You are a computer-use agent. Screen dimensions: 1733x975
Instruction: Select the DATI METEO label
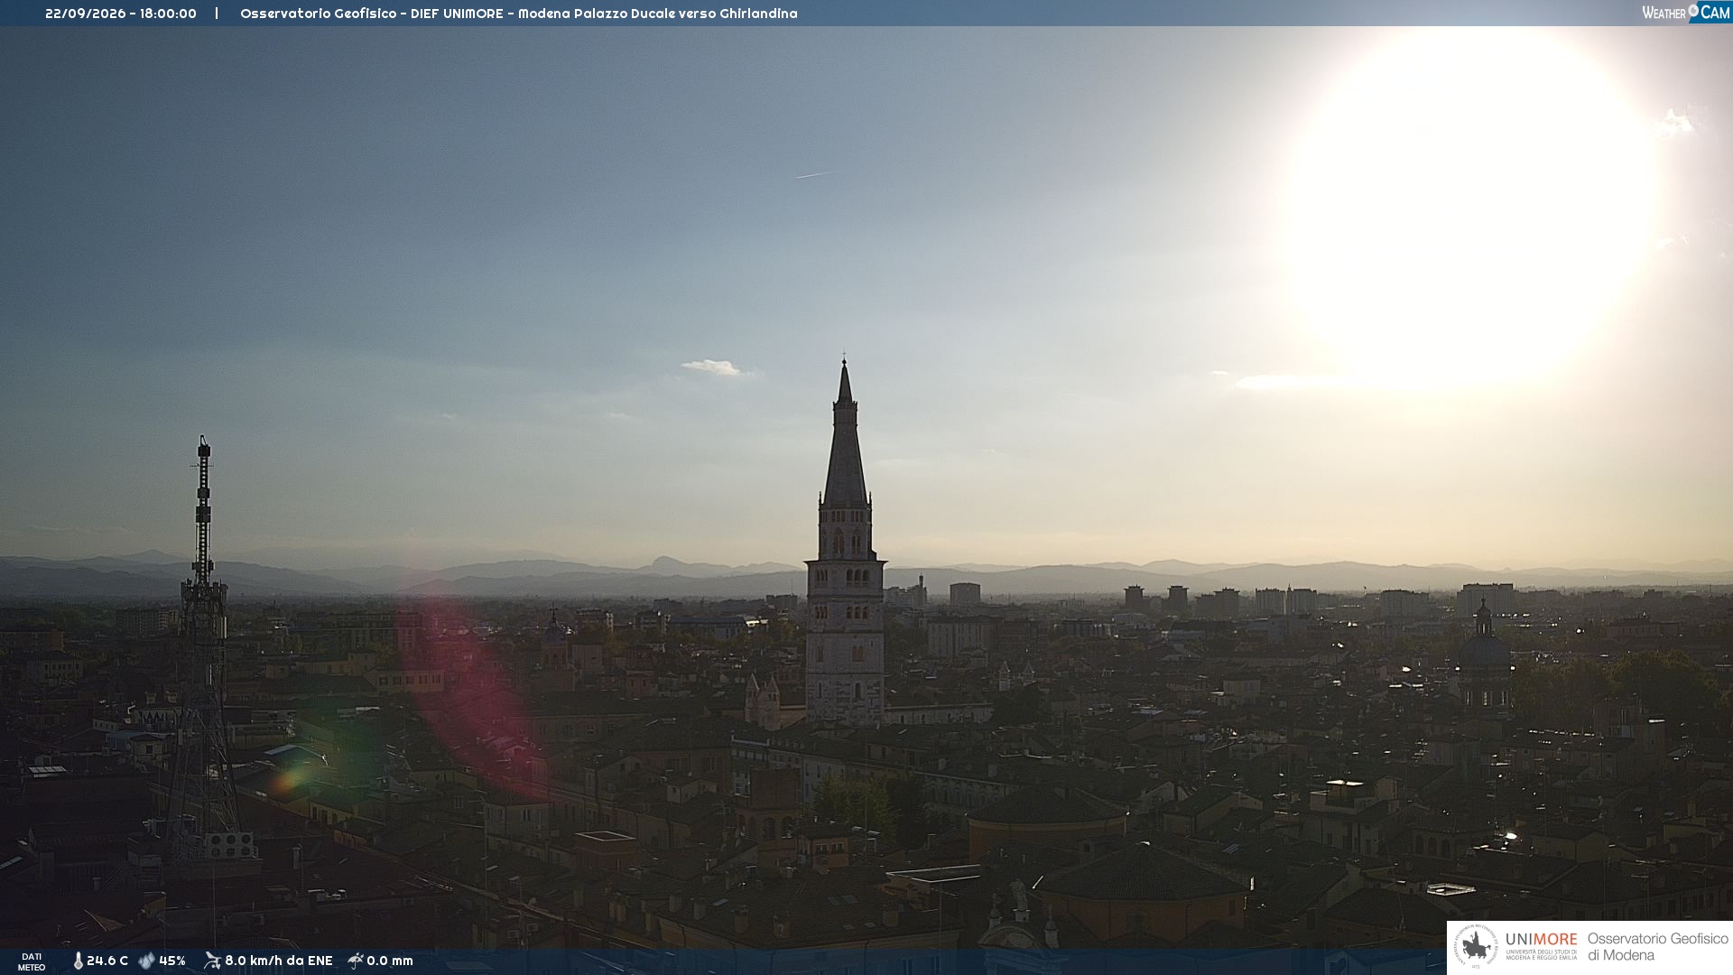tap(32, 961)
